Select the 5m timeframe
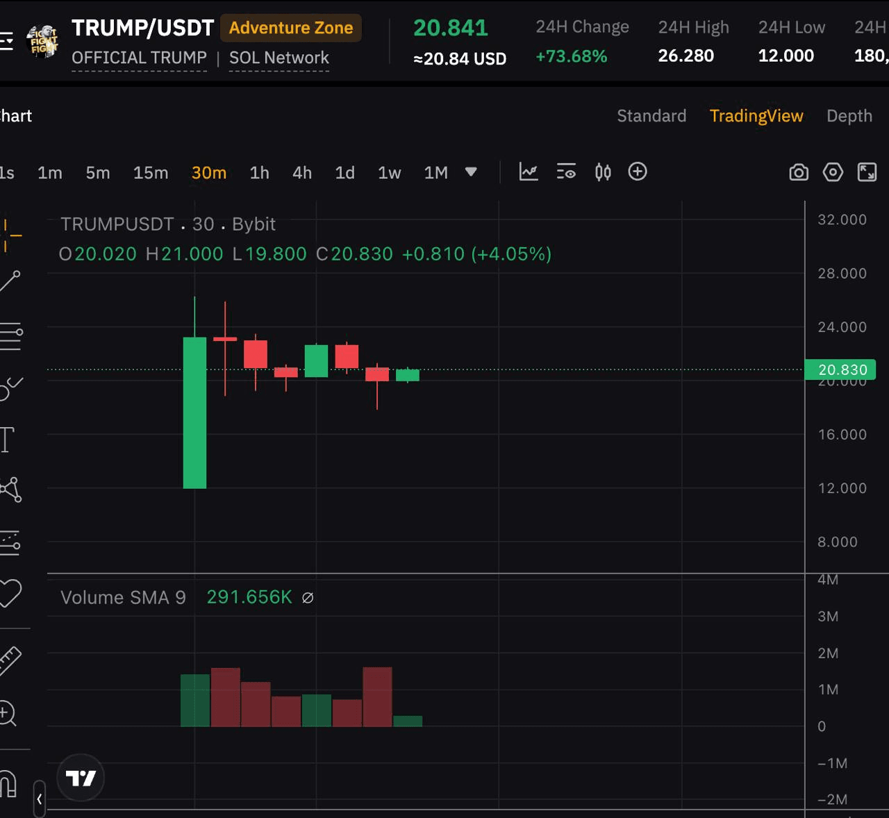 [98, 173]
